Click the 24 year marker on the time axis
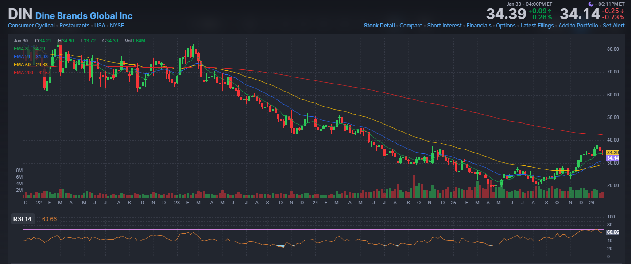This screenshot has width=631, height=264. pyautogui.click(x=315, y=203)
